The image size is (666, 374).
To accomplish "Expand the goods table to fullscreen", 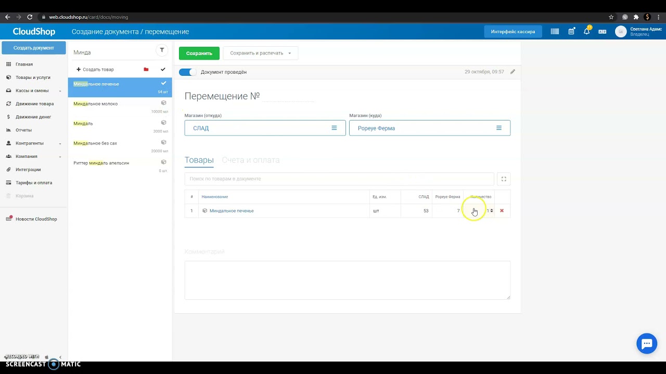I will pyautogui.click(x=504, y=179).
